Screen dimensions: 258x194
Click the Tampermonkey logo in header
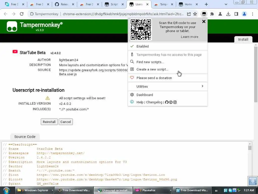[12, 26]
